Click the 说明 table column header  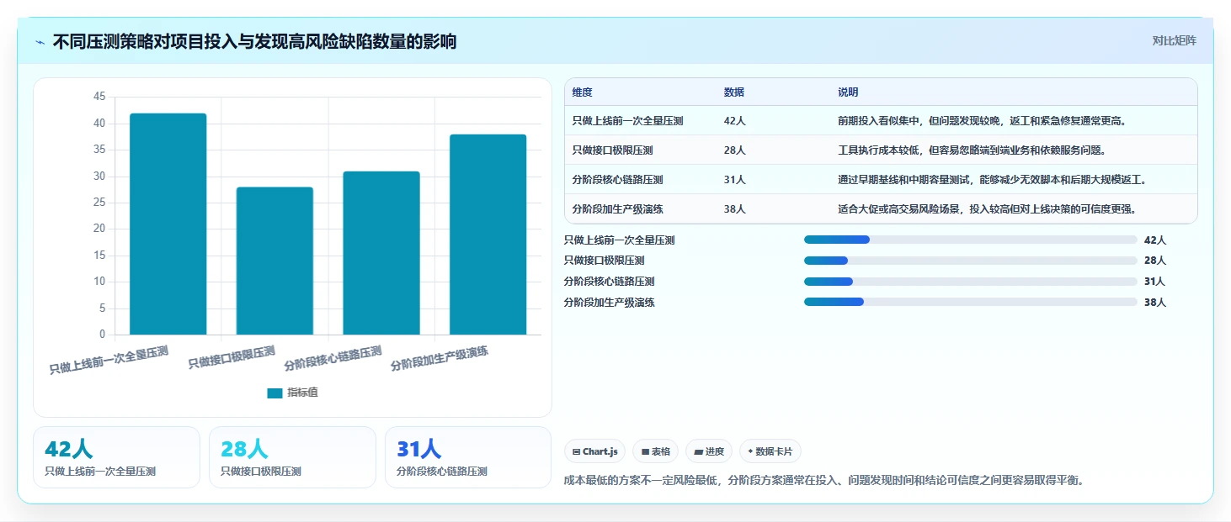(848, 92)
